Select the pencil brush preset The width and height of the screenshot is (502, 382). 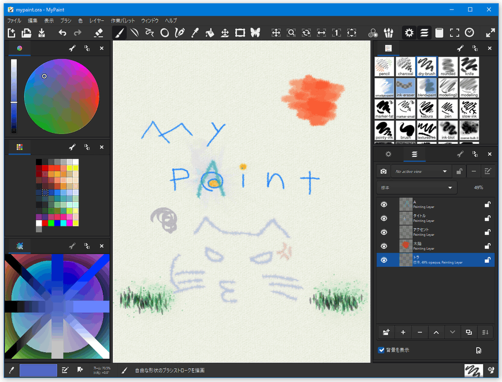click(384, 67)
